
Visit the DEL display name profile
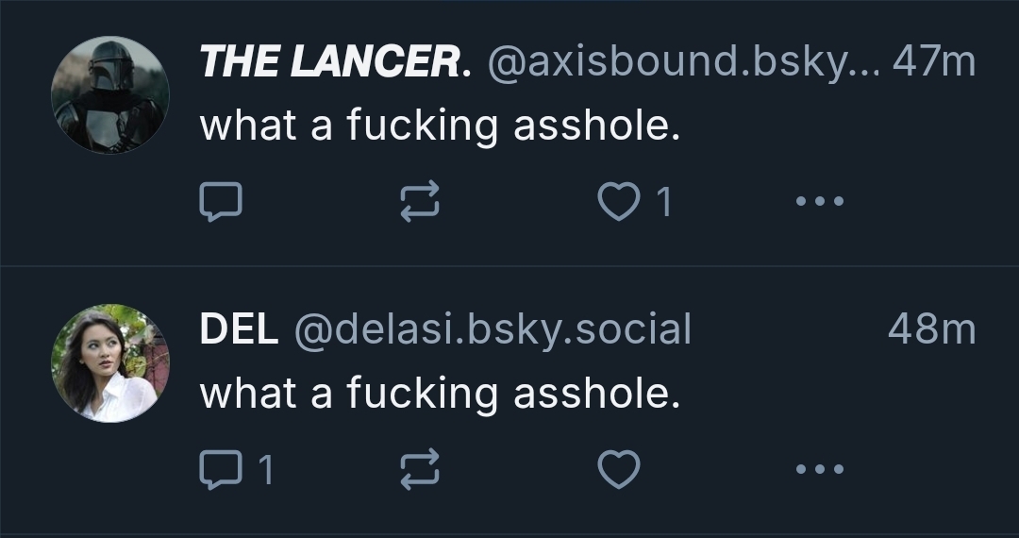[x=239, y=329]
